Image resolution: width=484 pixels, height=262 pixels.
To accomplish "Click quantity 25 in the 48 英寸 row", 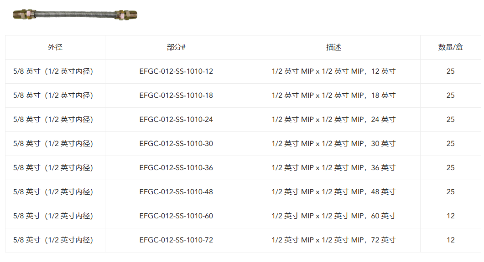I will point(450,192).
